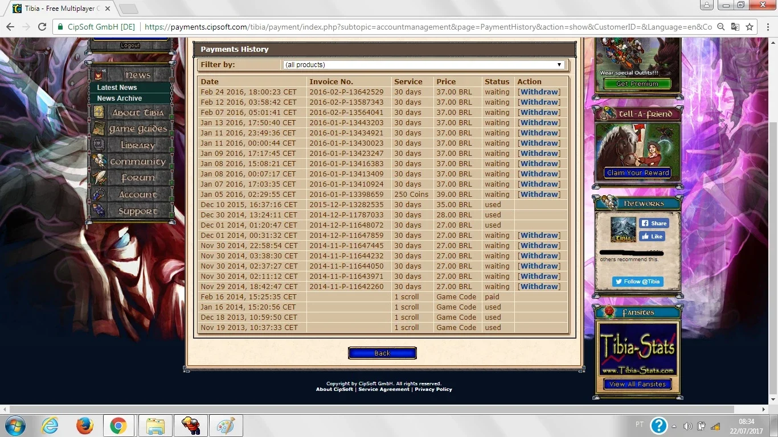The image size is (778, 437).
Task: Select invoice number 2015-12-P-13282535
Action: (346, 204)
